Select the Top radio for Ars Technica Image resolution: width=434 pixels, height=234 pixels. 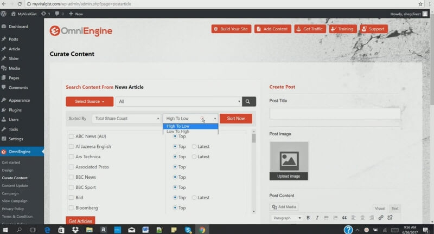[175, 157]
